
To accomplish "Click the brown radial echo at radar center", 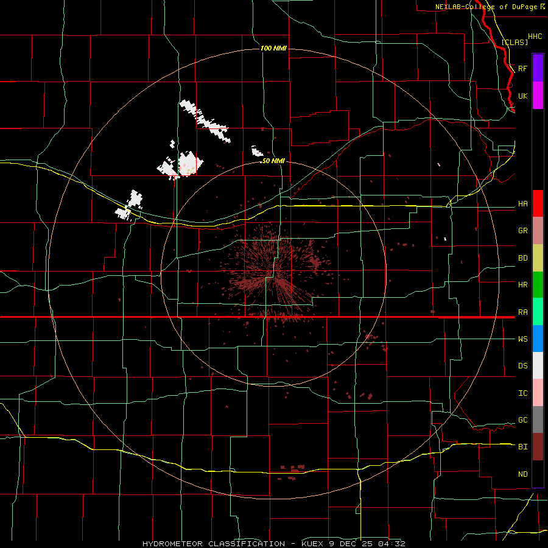I will coord(276,274).
